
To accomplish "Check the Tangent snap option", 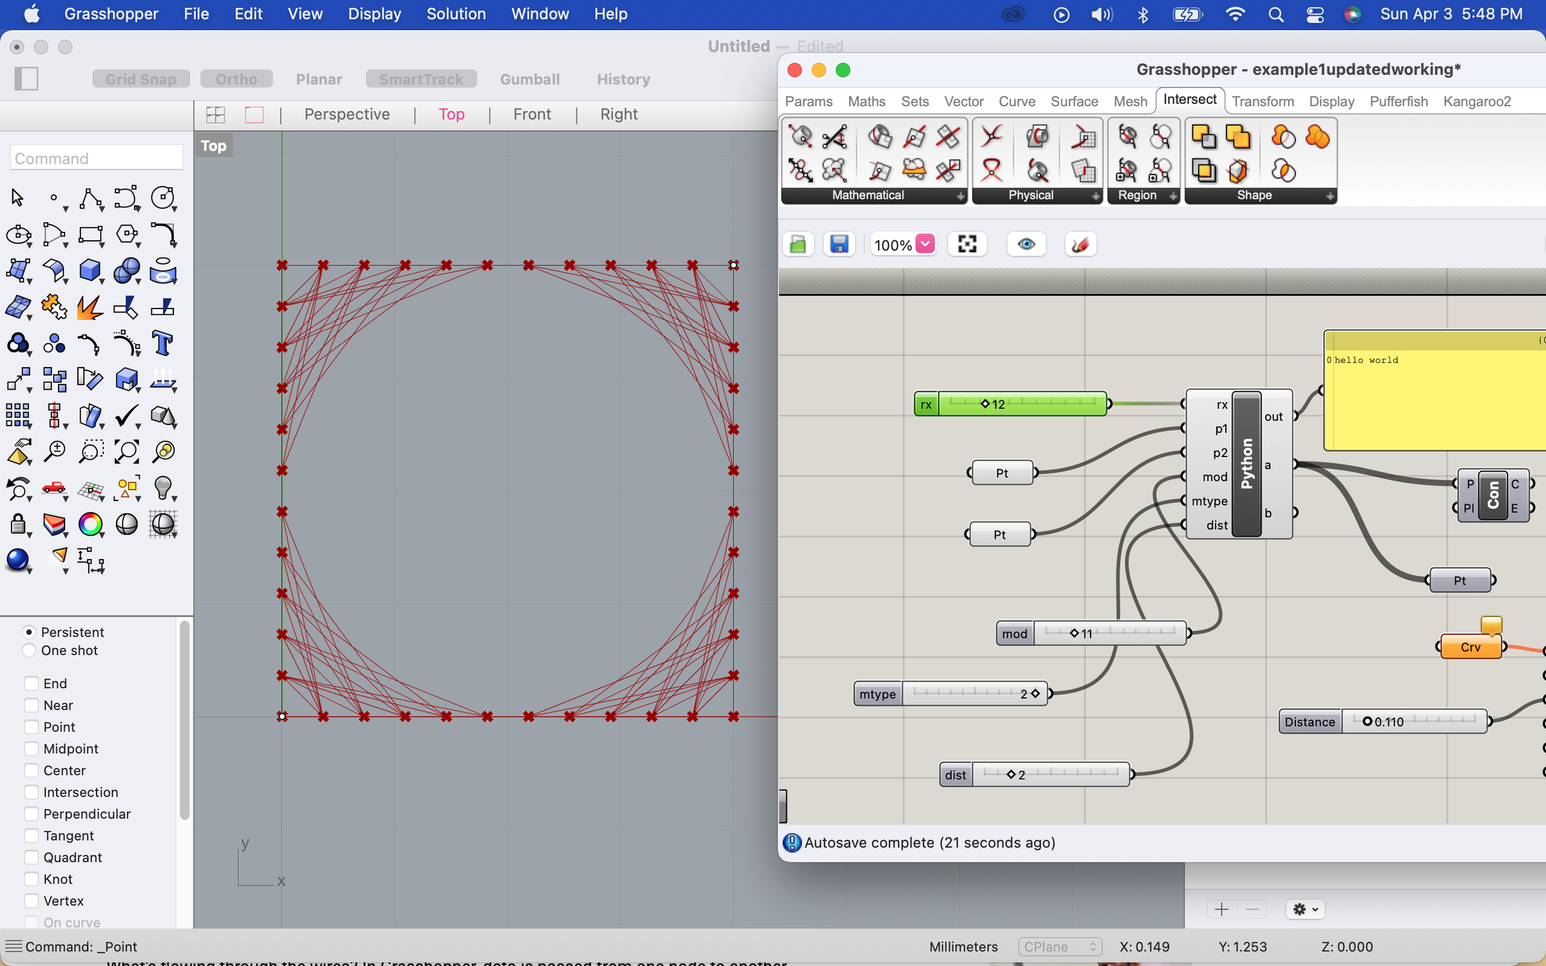I will [x=31, y=835].
